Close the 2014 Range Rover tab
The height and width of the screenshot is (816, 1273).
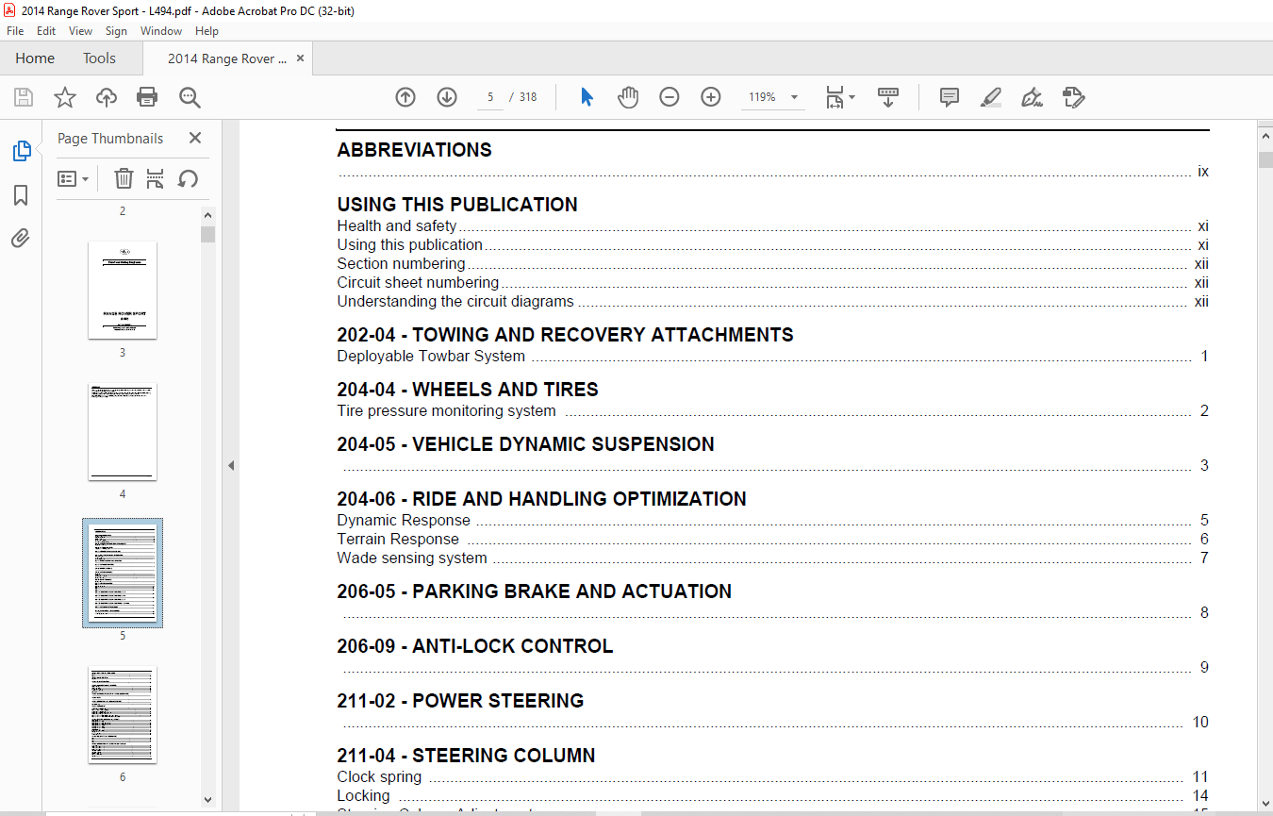[x=300, y=58]
